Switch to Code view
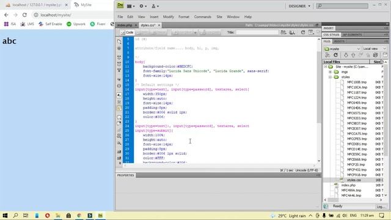This screenshot has width=391, height=220. pyautogui.click(x=127, y=32)
